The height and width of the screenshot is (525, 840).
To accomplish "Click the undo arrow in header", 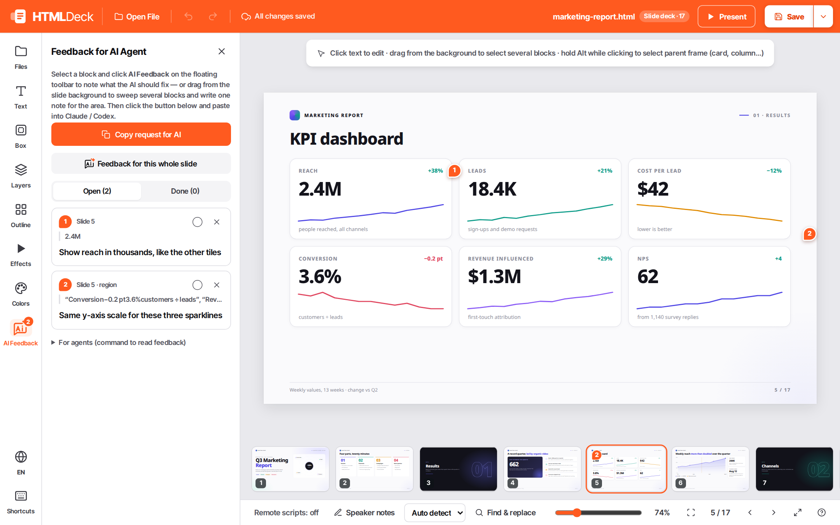I will [189, 16].
